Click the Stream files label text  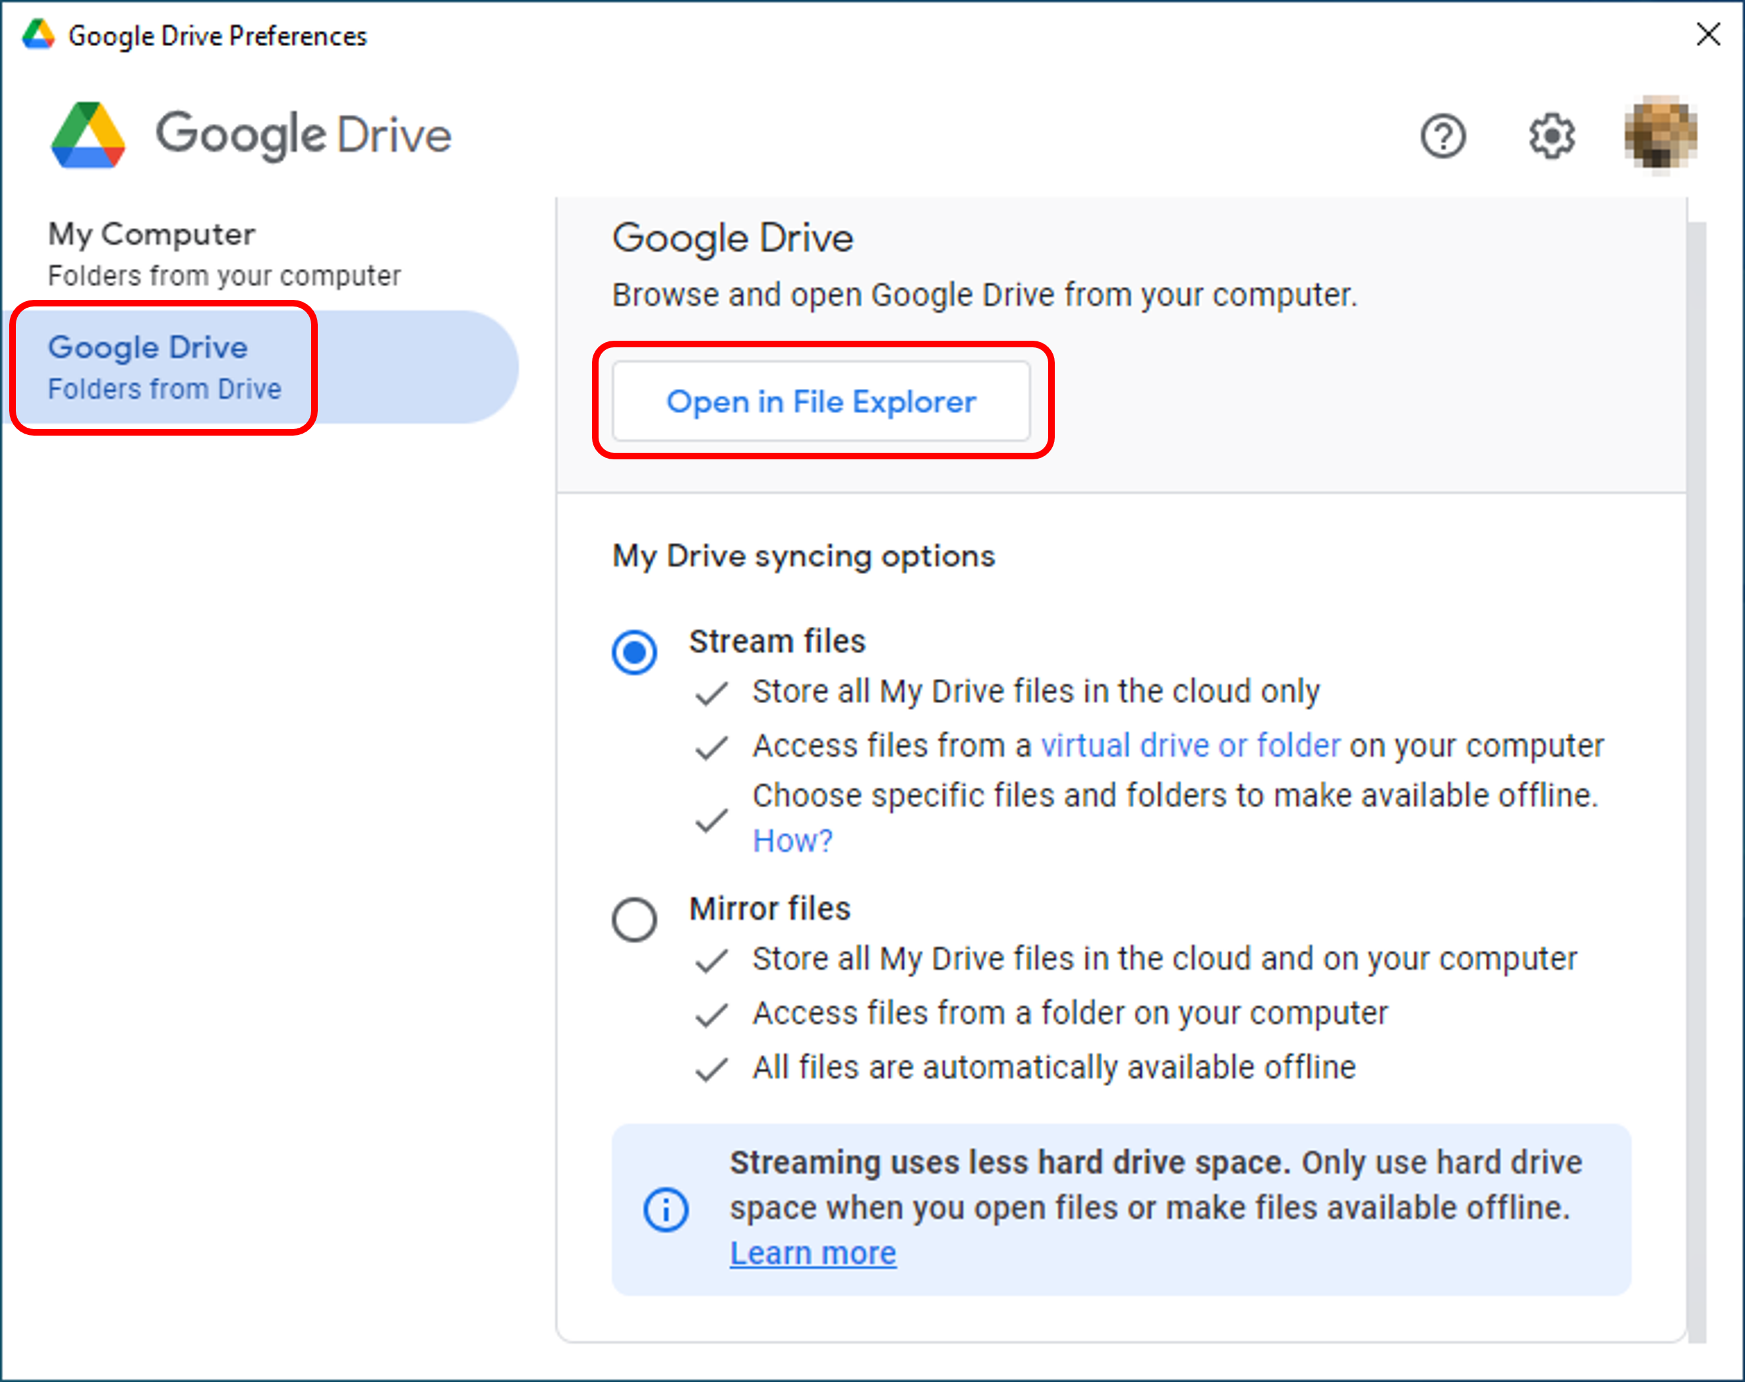coord(777,641)
